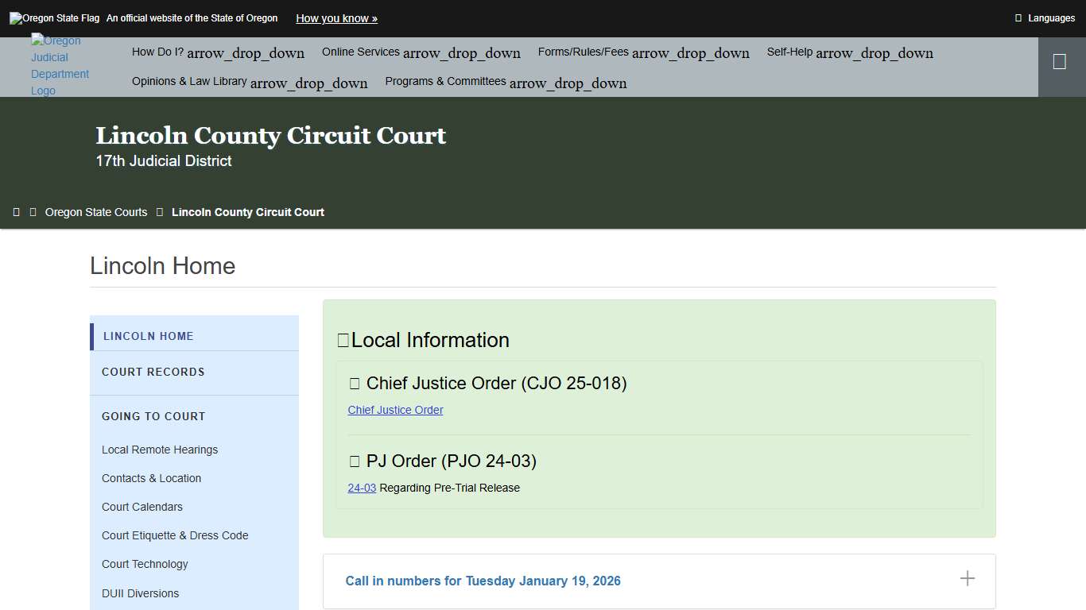Click the Chief Justice Order document icon
The image size is (1086, 610).
354,384
